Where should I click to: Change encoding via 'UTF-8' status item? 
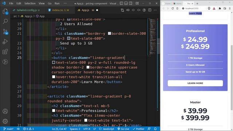click(87, 129)
